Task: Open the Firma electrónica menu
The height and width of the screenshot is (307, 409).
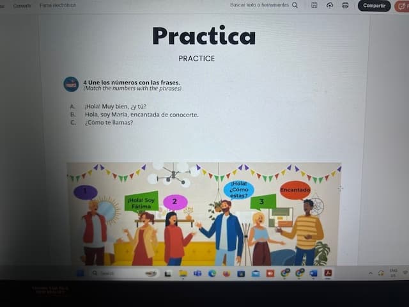Action: [x=58, y=5]
